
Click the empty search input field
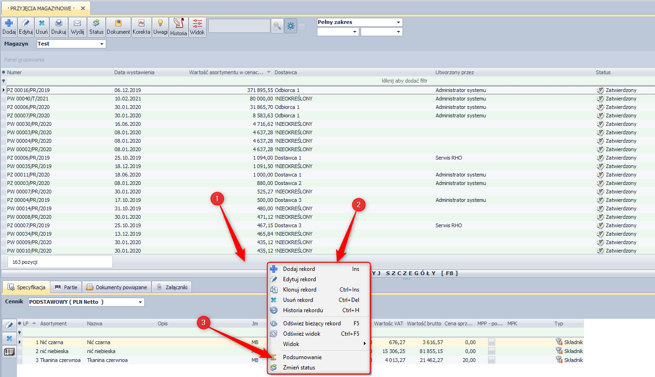tap(239, 26)
